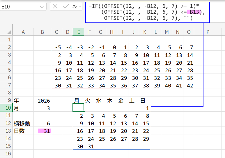The height and width of the screenshot is (158, 225).
Task: Select cell B9 containing 2026
Action: pos(42,101)
